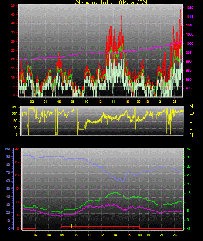Click the yellow E wind direction letter

(191, 128)
